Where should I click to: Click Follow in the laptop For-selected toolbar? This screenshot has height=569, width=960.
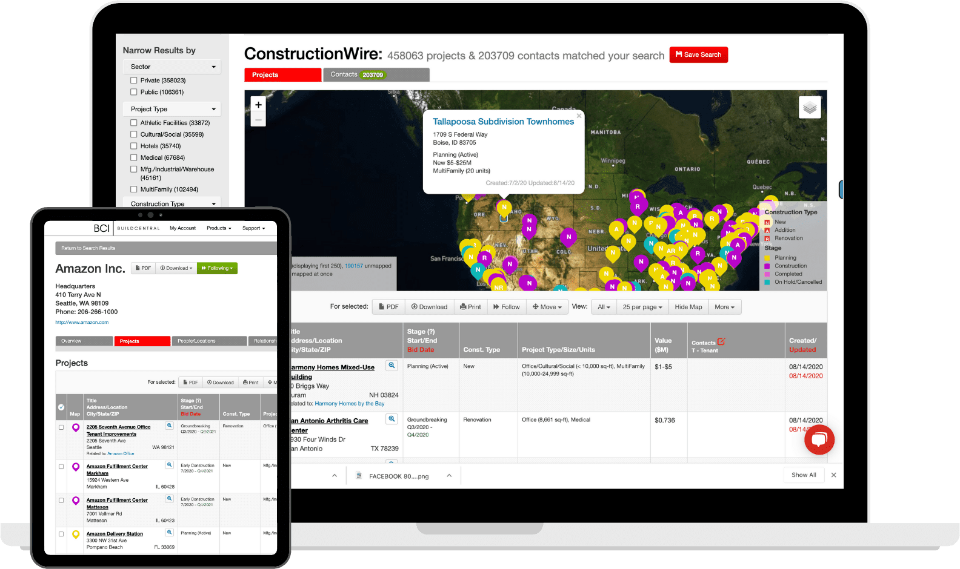tap(507, 307)
